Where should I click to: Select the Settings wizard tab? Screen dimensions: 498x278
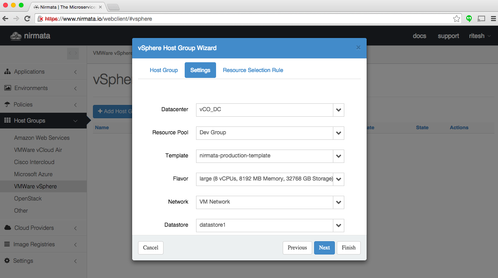tap(200, 70)
